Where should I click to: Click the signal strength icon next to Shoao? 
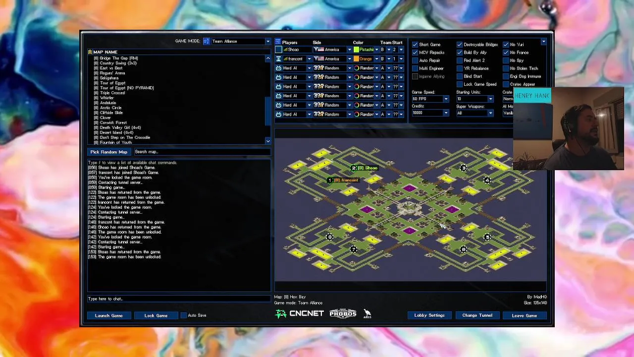[x=285, y=50]
